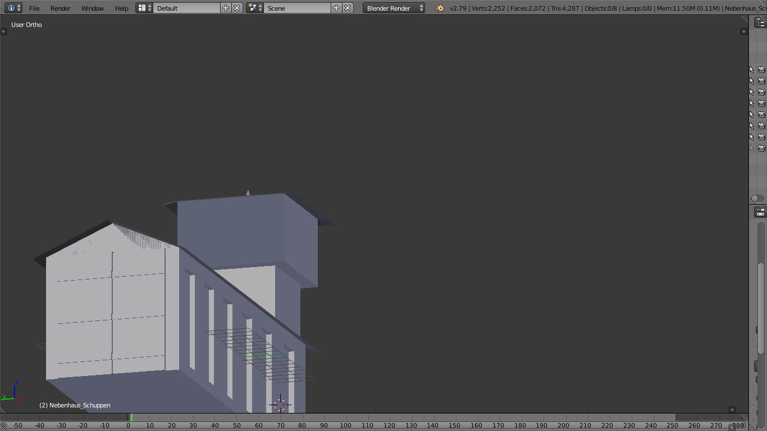The width and height of the screenshot is (767, 431).
Task: Click the scene browse icon
Action: (255, 8)
